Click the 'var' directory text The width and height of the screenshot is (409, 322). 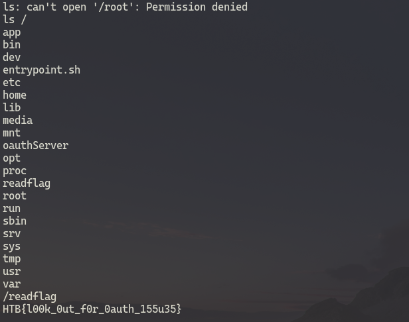coord(12,284)
